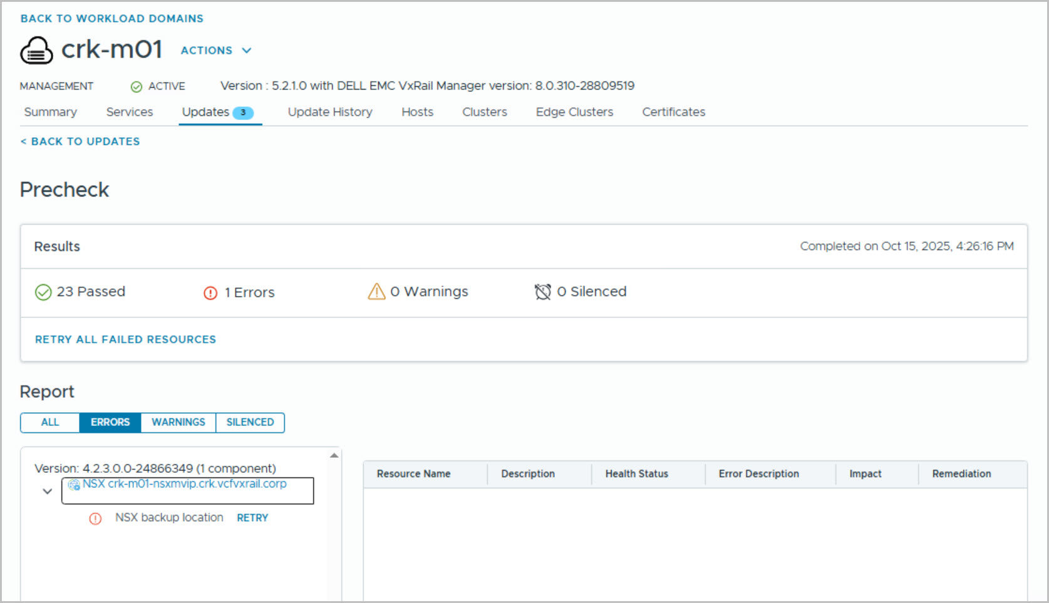Select the WARNINGS report filter
1049x603 pixels.
pos(178,422)
